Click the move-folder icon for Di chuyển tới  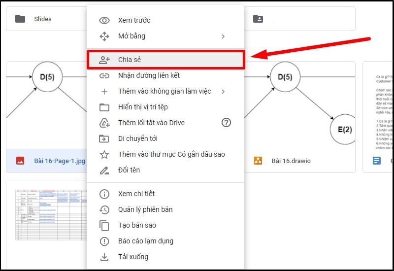point(104,139)
